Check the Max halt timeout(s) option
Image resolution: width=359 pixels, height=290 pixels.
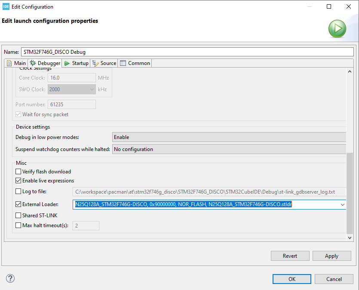(x=18, y=225)
